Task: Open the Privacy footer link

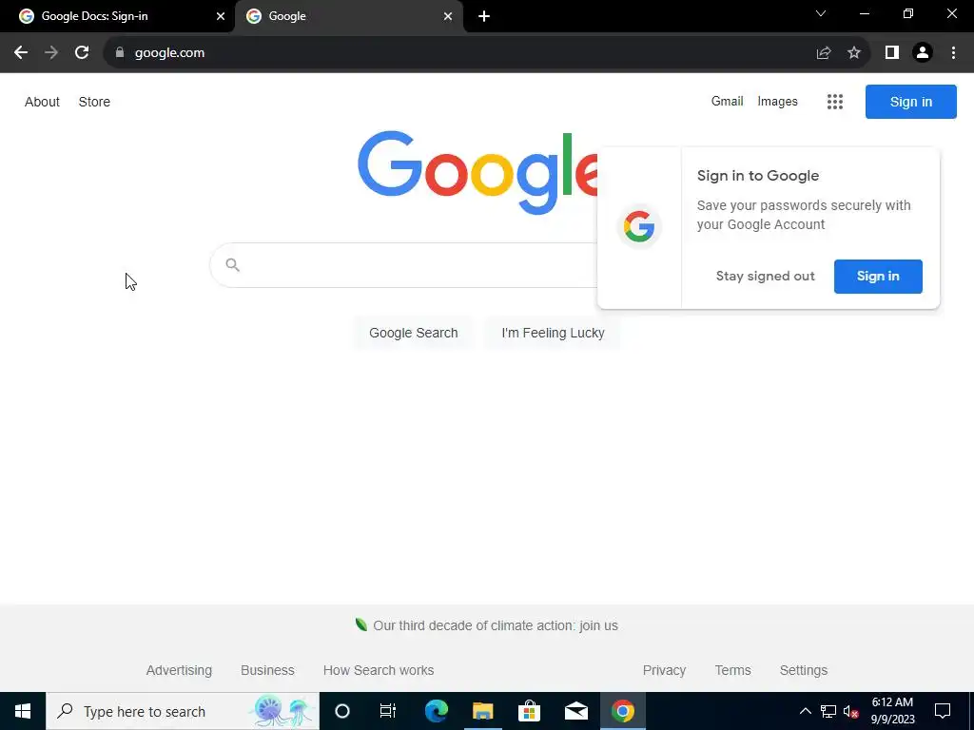Action: tap(664, 670)
